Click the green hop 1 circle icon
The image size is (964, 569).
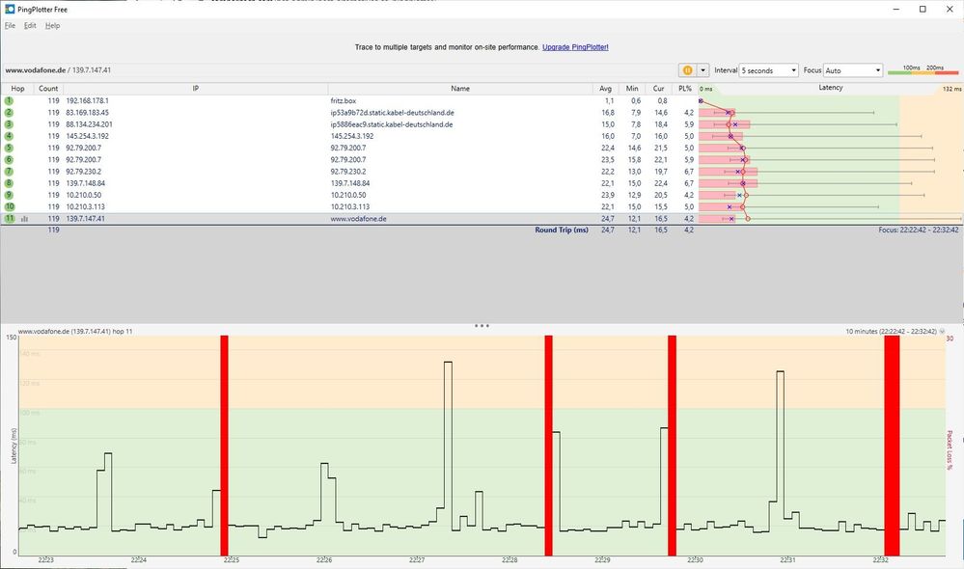[x=10, y=100]
